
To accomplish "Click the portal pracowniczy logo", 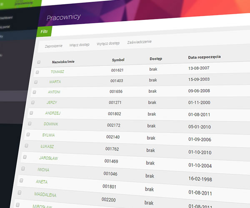I will (24, 2).
